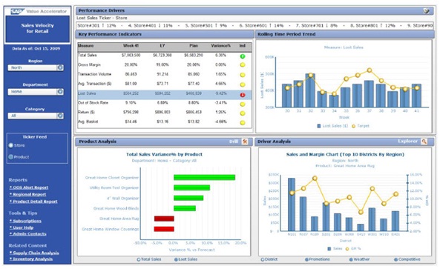Viewport: 440px width, 269px height.
Task: Select District radio under Driver Analysis
Action: (263, 259)
